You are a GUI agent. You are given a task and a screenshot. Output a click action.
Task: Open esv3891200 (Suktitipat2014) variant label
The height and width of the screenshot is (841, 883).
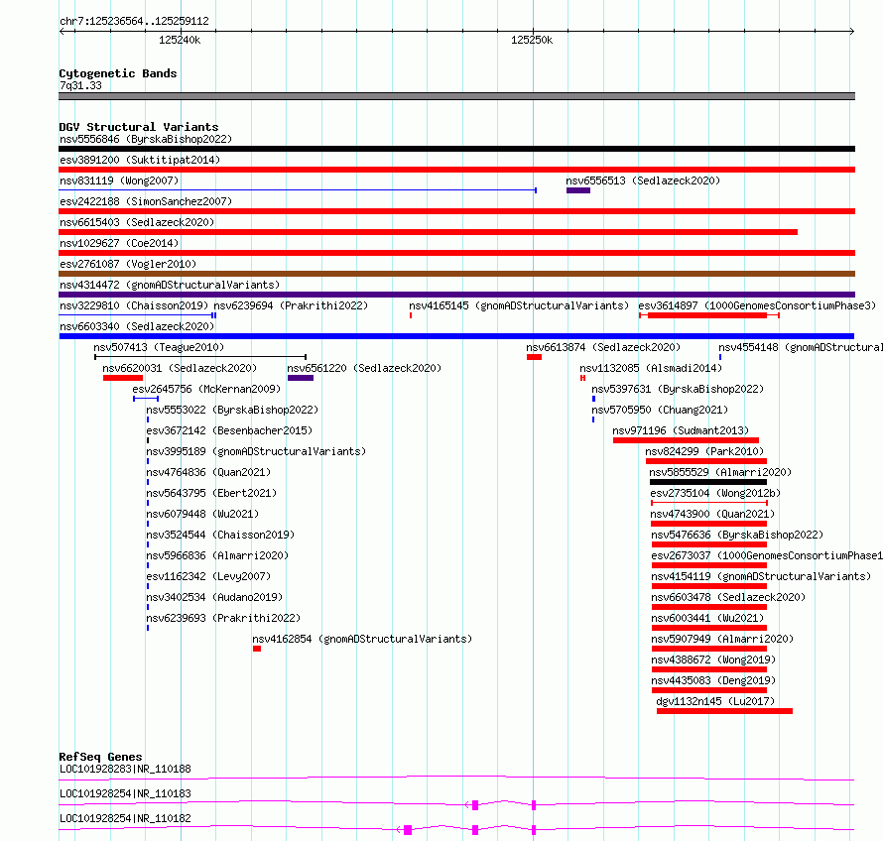[140, 160]
